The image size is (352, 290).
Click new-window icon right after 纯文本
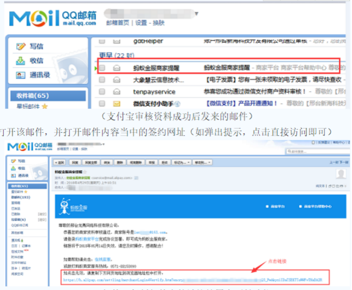[330, 186]
